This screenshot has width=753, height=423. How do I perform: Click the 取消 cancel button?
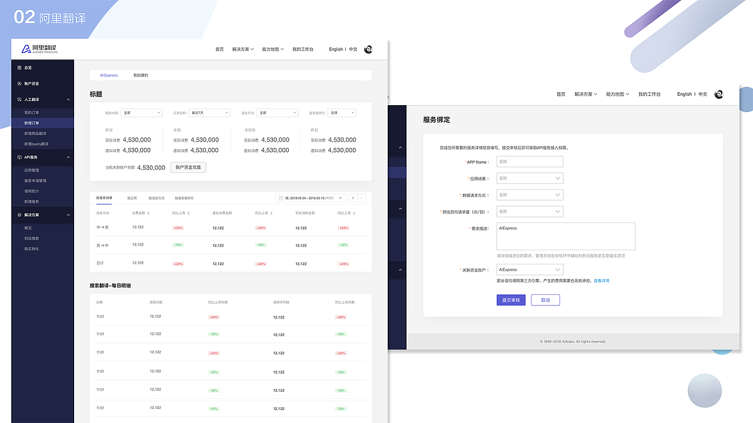click(x=545, y=300)
